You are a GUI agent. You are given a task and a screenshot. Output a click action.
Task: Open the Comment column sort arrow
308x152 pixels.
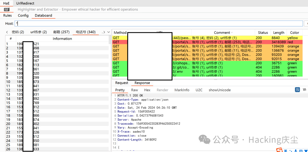232,33
